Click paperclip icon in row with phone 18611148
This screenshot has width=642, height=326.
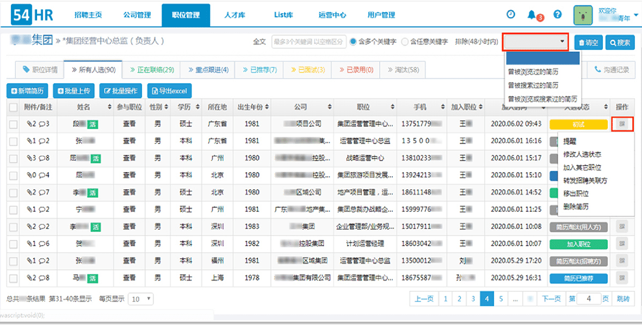29,192
